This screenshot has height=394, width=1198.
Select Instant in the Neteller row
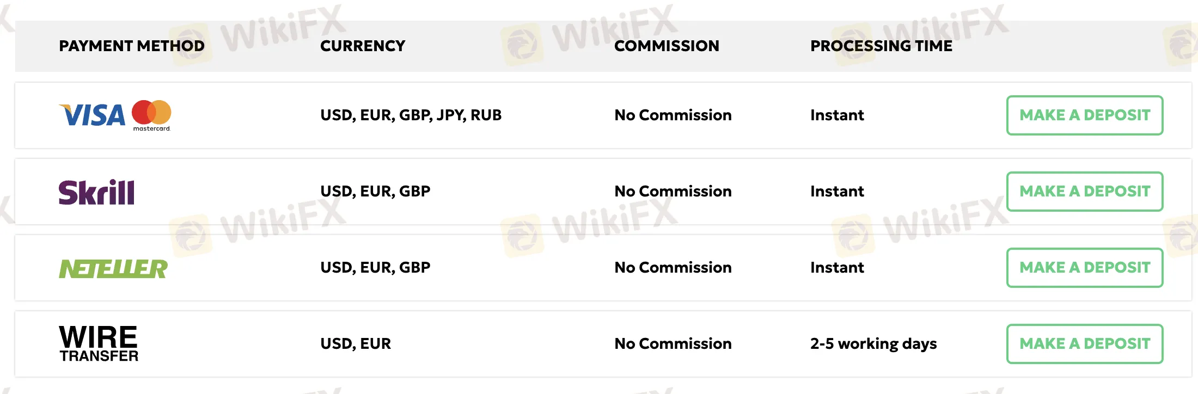tap(837, 268)
